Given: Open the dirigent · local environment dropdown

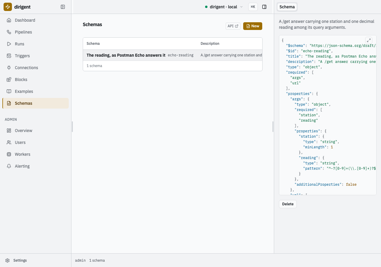Looking at the screenshot, I should pos(224,7).
